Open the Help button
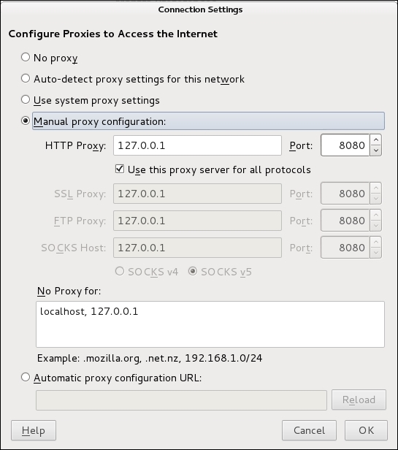The width and height of the screenshot is (398, 450). [x=34, y=430]
